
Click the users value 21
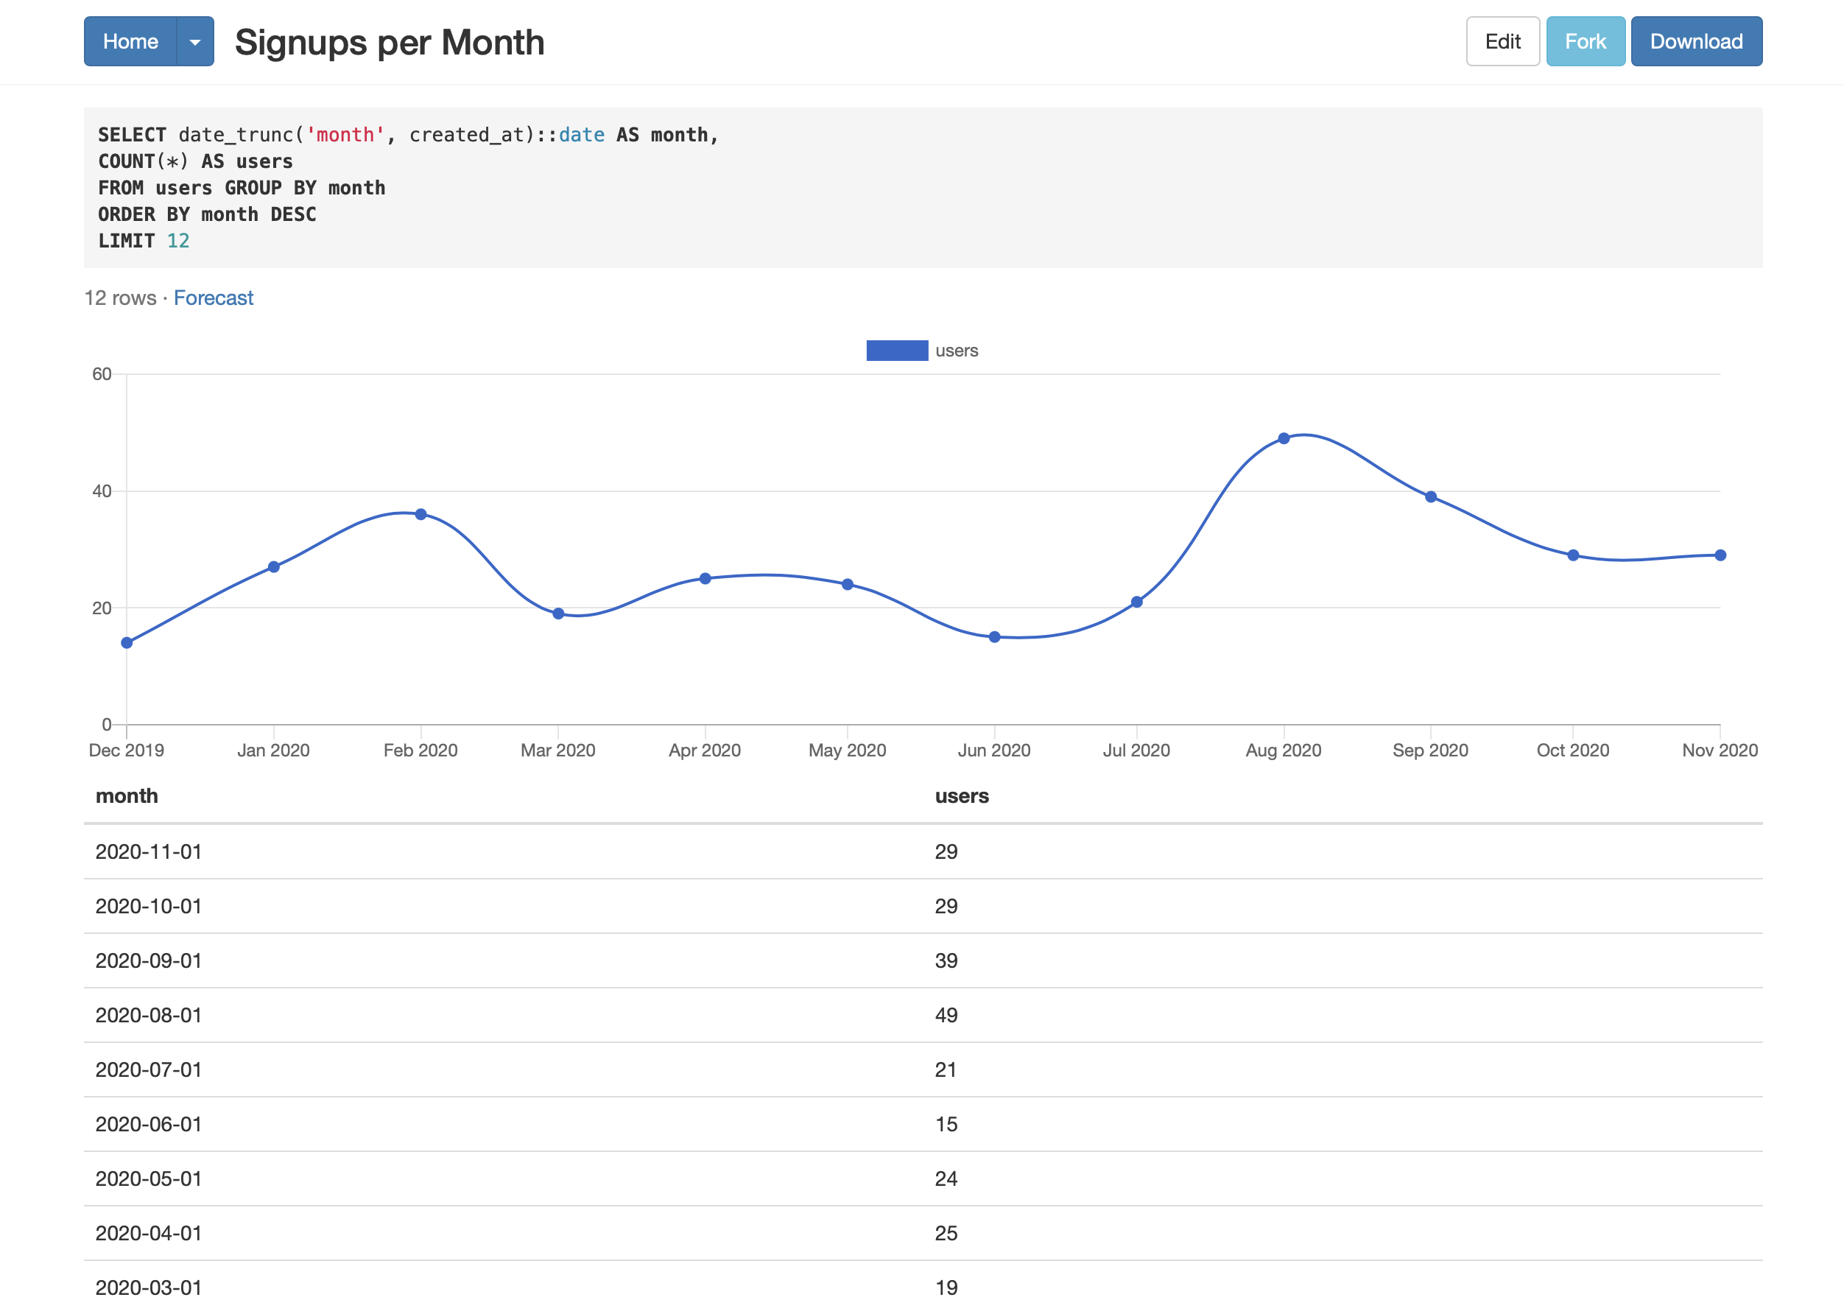click(946, 1069)
